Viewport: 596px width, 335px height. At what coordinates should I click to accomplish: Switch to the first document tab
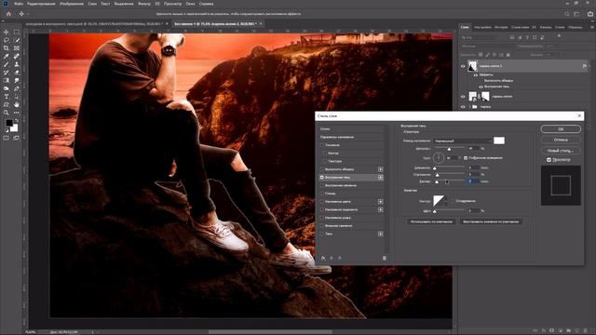click(x=94, y=24)
